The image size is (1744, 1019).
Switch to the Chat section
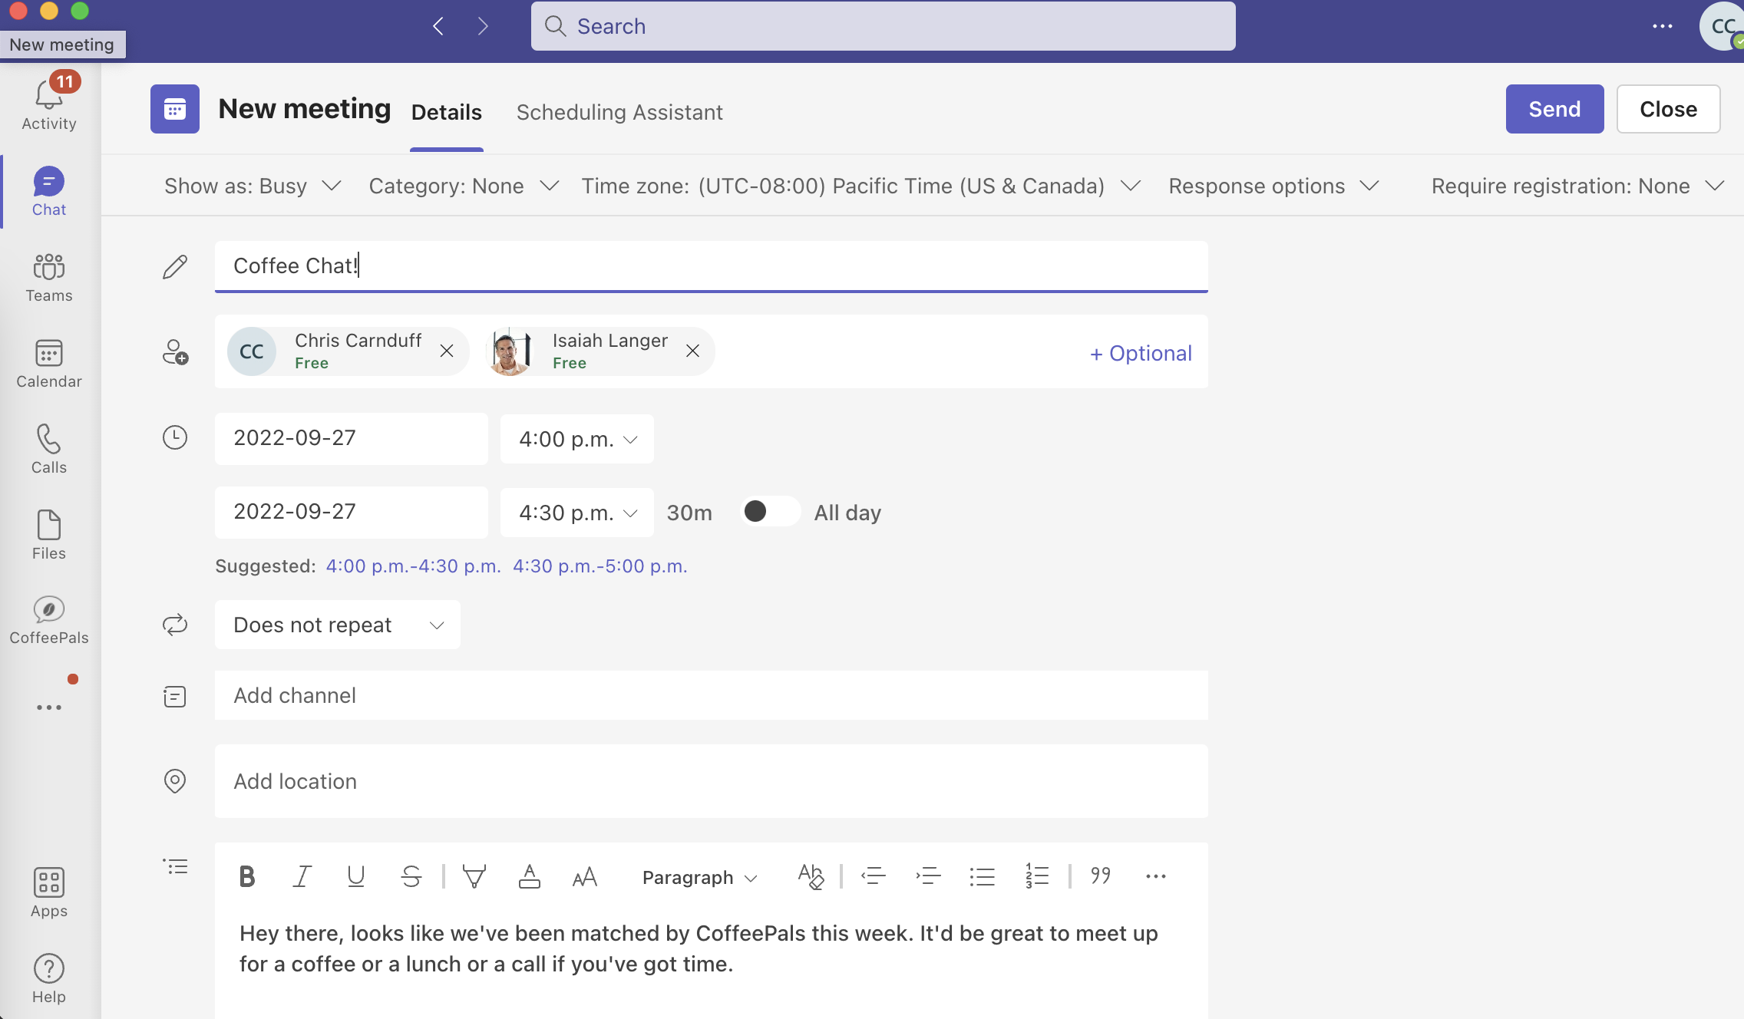point(48,190)
